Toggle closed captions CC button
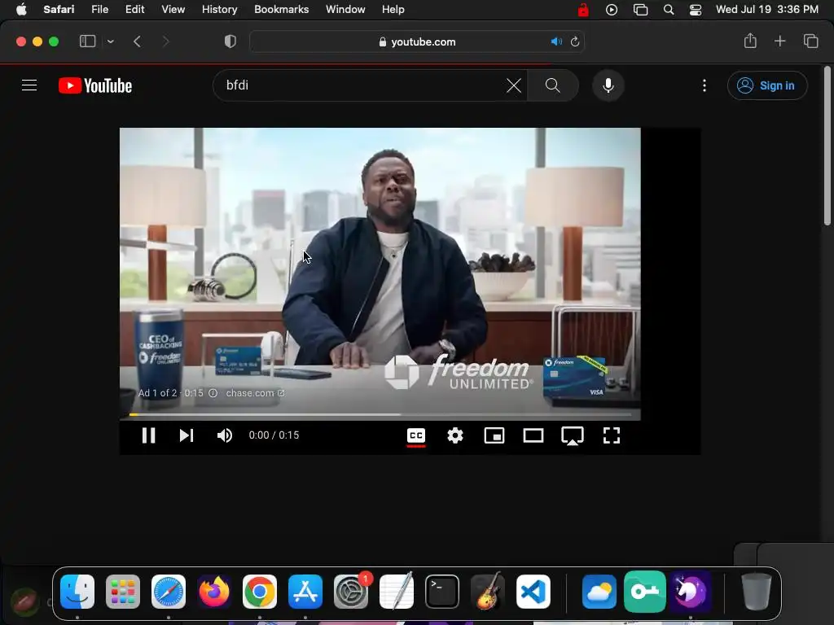 click(416, 435)
